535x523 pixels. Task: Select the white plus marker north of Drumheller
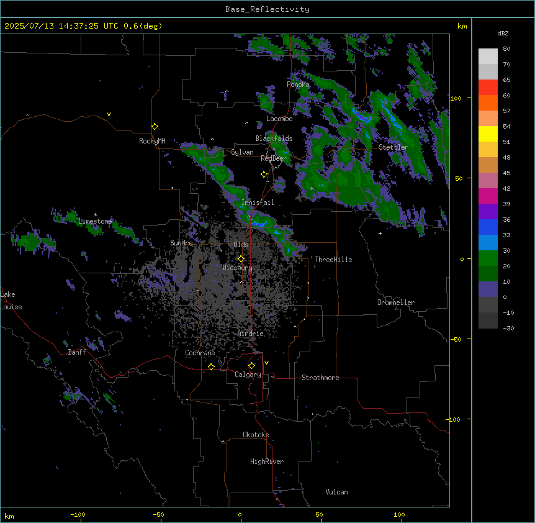click(380, 233)
